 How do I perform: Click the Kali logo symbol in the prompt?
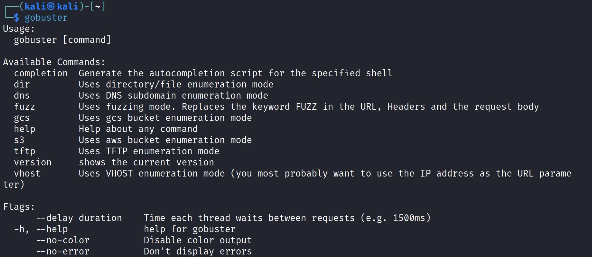(52, 6)
